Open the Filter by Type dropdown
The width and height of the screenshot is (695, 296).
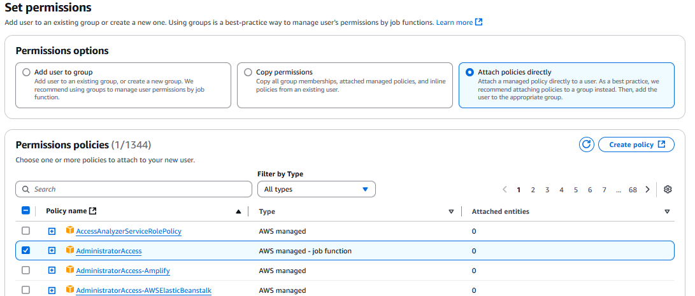[316, 189]
